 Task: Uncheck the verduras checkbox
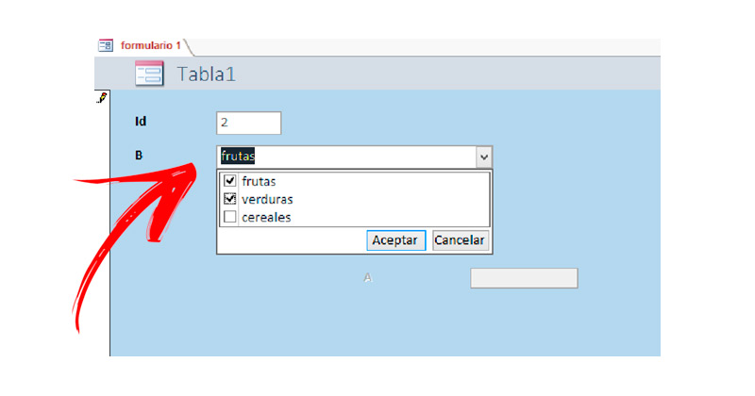click(229, 199)
